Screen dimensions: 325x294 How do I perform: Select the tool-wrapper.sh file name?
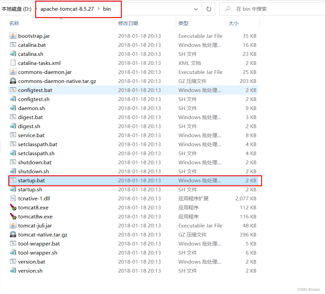38,253
